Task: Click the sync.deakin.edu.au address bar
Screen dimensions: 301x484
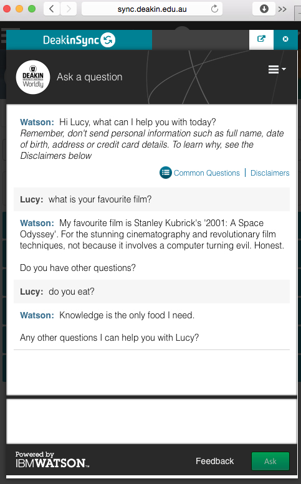Action: (x=152, y=9)
